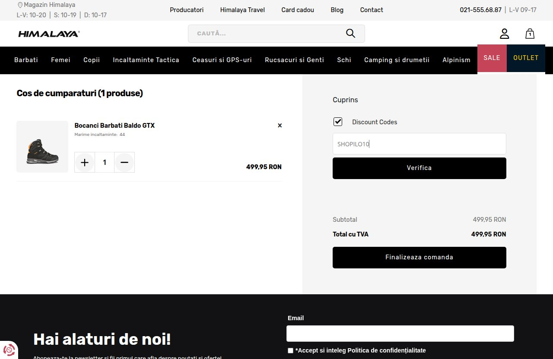Viewport: 553px width, 359px height.
Task: Click the Subtotal label
Action: tap(345, 220)
